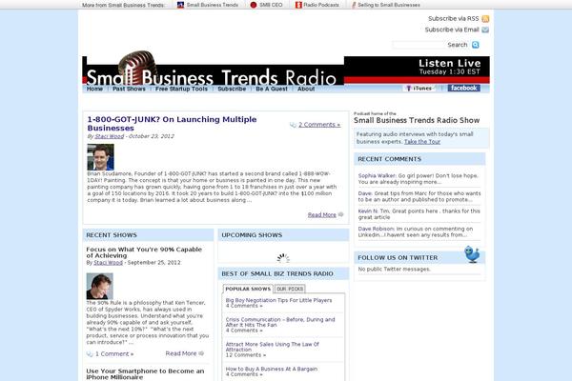Click the Selling to Small Businesses link
Image resolution: width=572 pixels, height=381 pixels.
pos(389,5)
